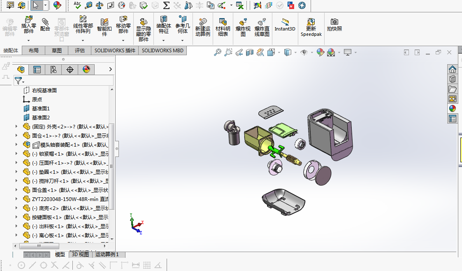Click the Sigma equations icon
The height and width of the screenshot is (271, 462).
[166, 5]
